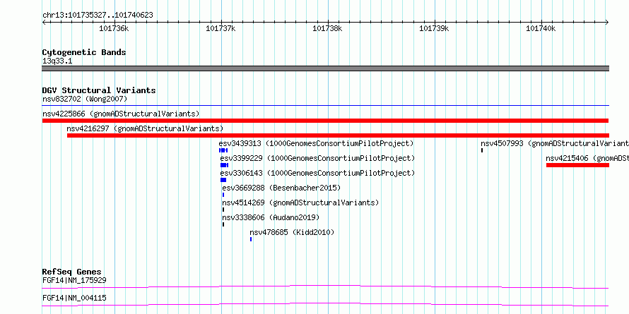Open the nsv478685 (Kidd2010) label
The image size is (629, 314).
[292, 232]
